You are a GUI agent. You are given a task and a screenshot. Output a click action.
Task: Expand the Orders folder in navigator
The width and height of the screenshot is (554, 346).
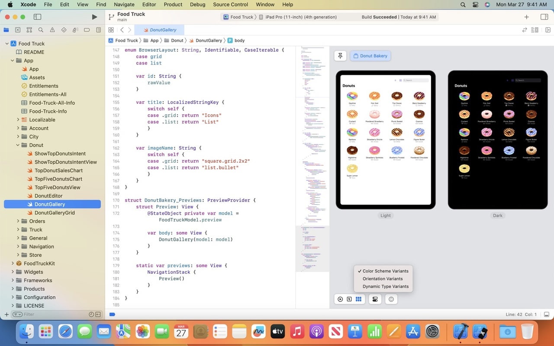point(18,221)
